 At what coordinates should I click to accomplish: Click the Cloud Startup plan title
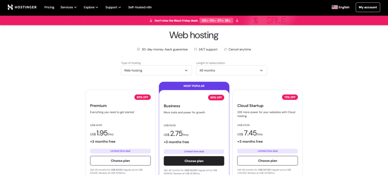click(250, 106)
